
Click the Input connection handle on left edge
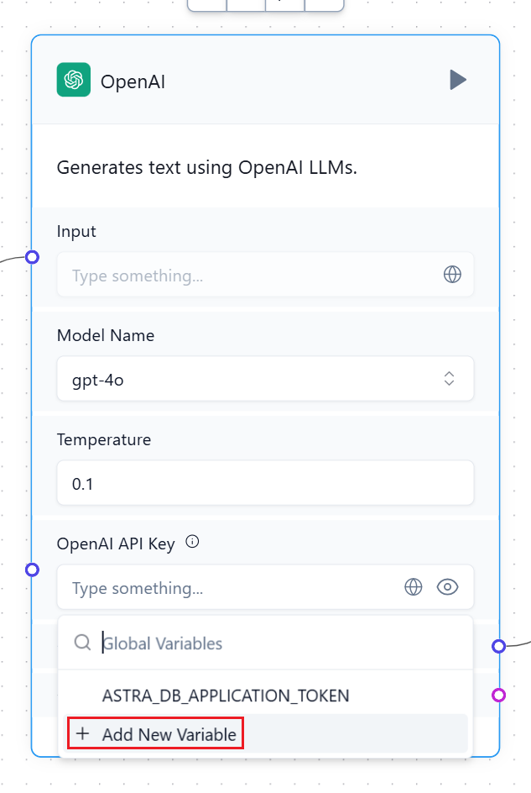33,257
